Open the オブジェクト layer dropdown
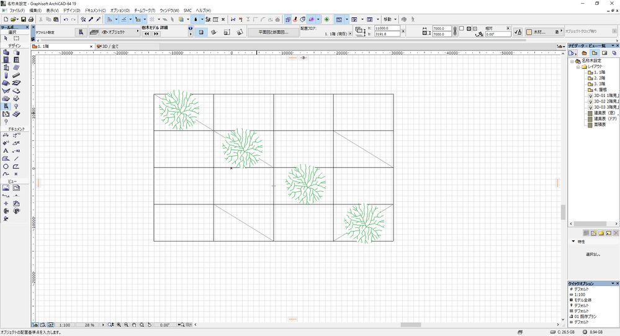Viewport: 620px width, 336px height. pos(120,32)
